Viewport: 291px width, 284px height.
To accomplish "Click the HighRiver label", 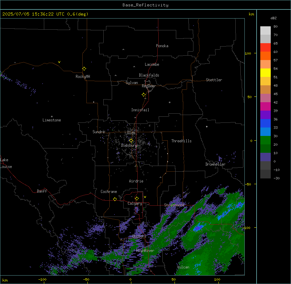I will (145, 251).
